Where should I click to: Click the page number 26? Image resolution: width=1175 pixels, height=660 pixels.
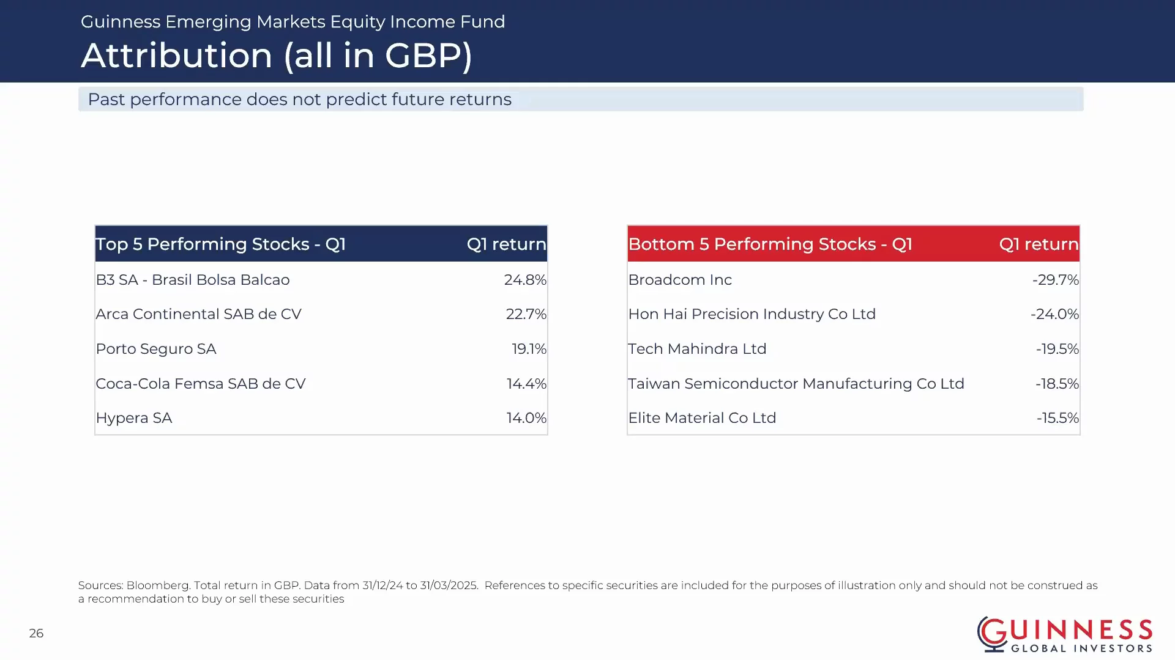pos(36,634)
